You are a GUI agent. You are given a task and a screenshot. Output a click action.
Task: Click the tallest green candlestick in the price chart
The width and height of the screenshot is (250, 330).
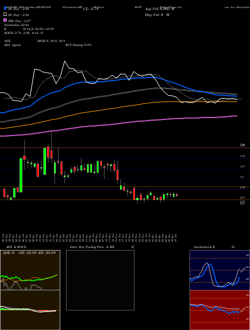(x=21, y=175)
